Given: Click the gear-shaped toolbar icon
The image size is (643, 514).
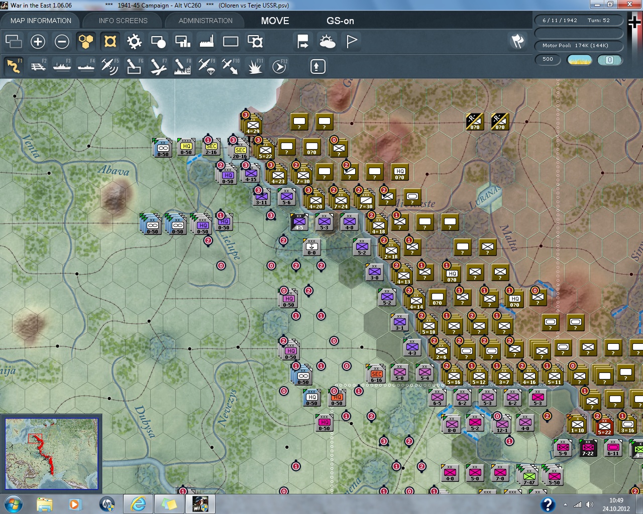Looking at the screenshot, I should [x=134, y=41].
